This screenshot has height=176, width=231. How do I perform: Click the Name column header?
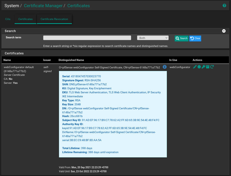(7, 60)
